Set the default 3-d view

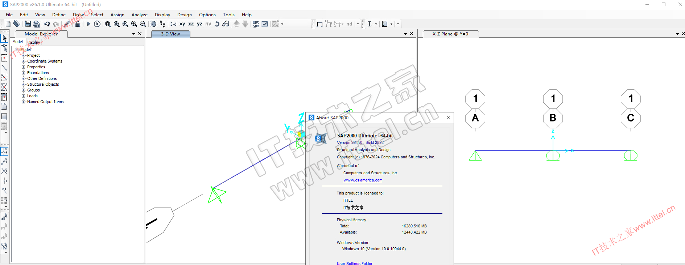(x=173, y=24)
